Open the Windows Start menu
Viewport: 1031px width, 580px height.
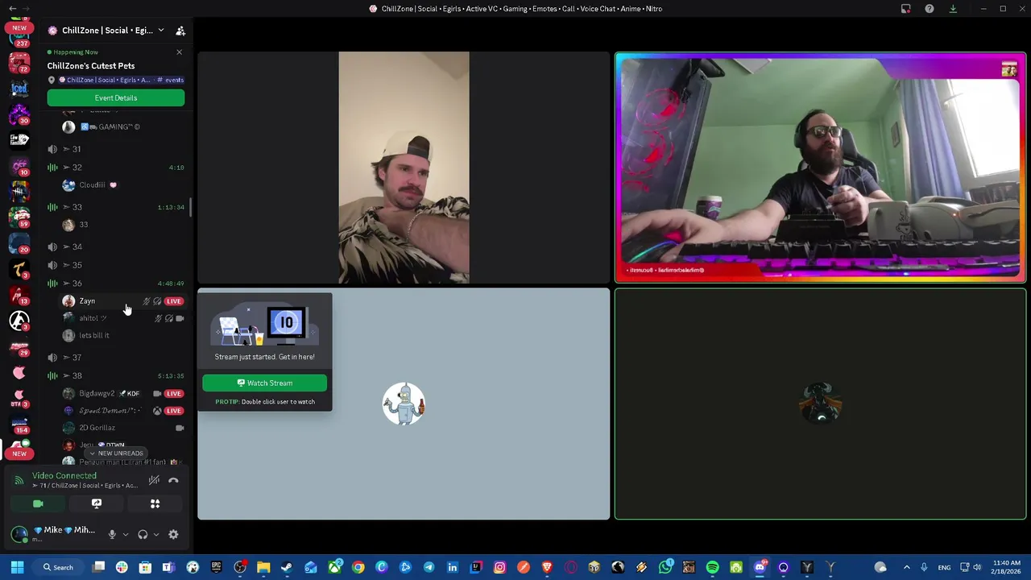(17, 567)
